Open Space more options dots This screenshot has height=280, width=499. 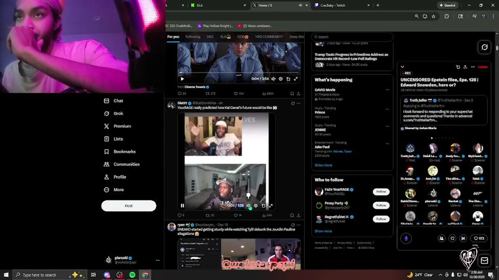pyautogui.click(x=472, y=67)
